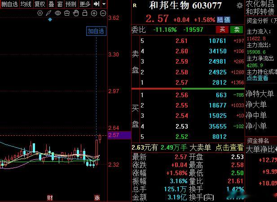Click the 农化制品 sector link

pyautogui.click(x=260, y=4)
